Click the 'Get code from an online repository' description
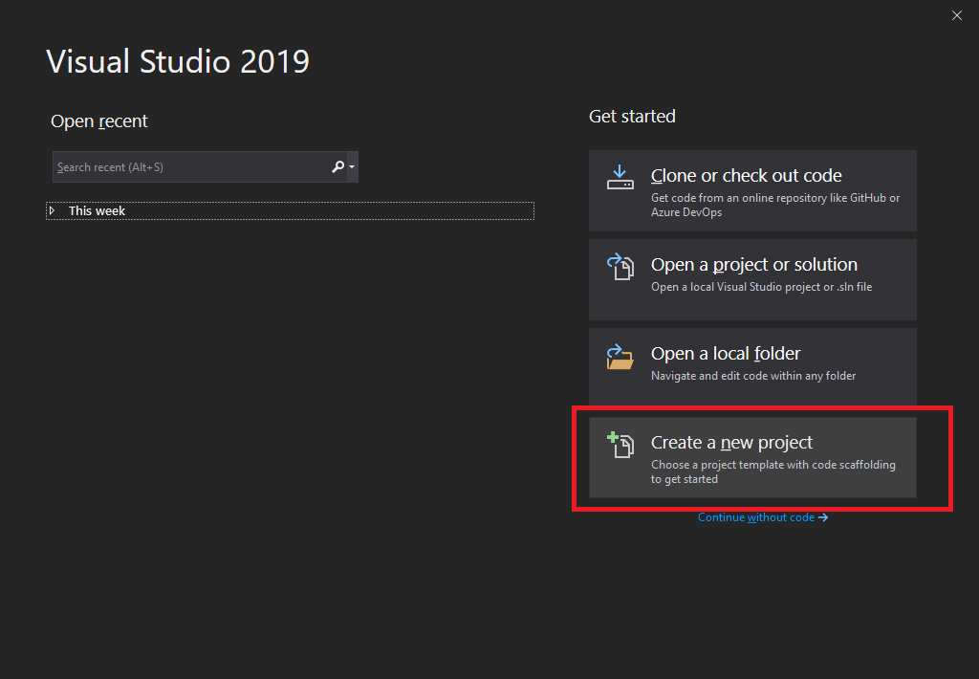Image resolution: width=979 pixels, height=679 pixels. 774,205
